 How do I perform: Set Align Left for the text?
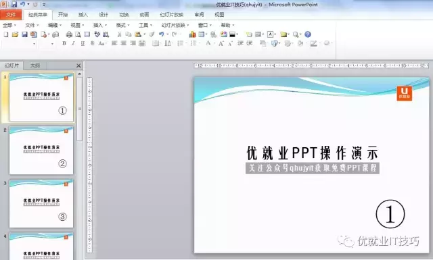114,43
